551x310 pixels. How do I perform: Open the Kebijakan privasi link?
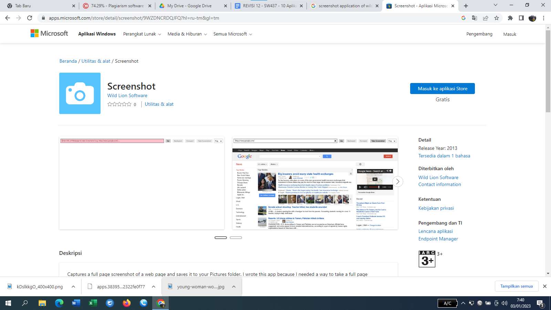point(436,208)
